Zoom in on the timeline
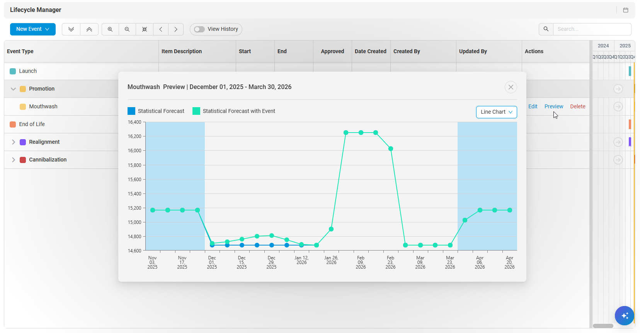Screen dimensions: 640x333 click(110, 29)
